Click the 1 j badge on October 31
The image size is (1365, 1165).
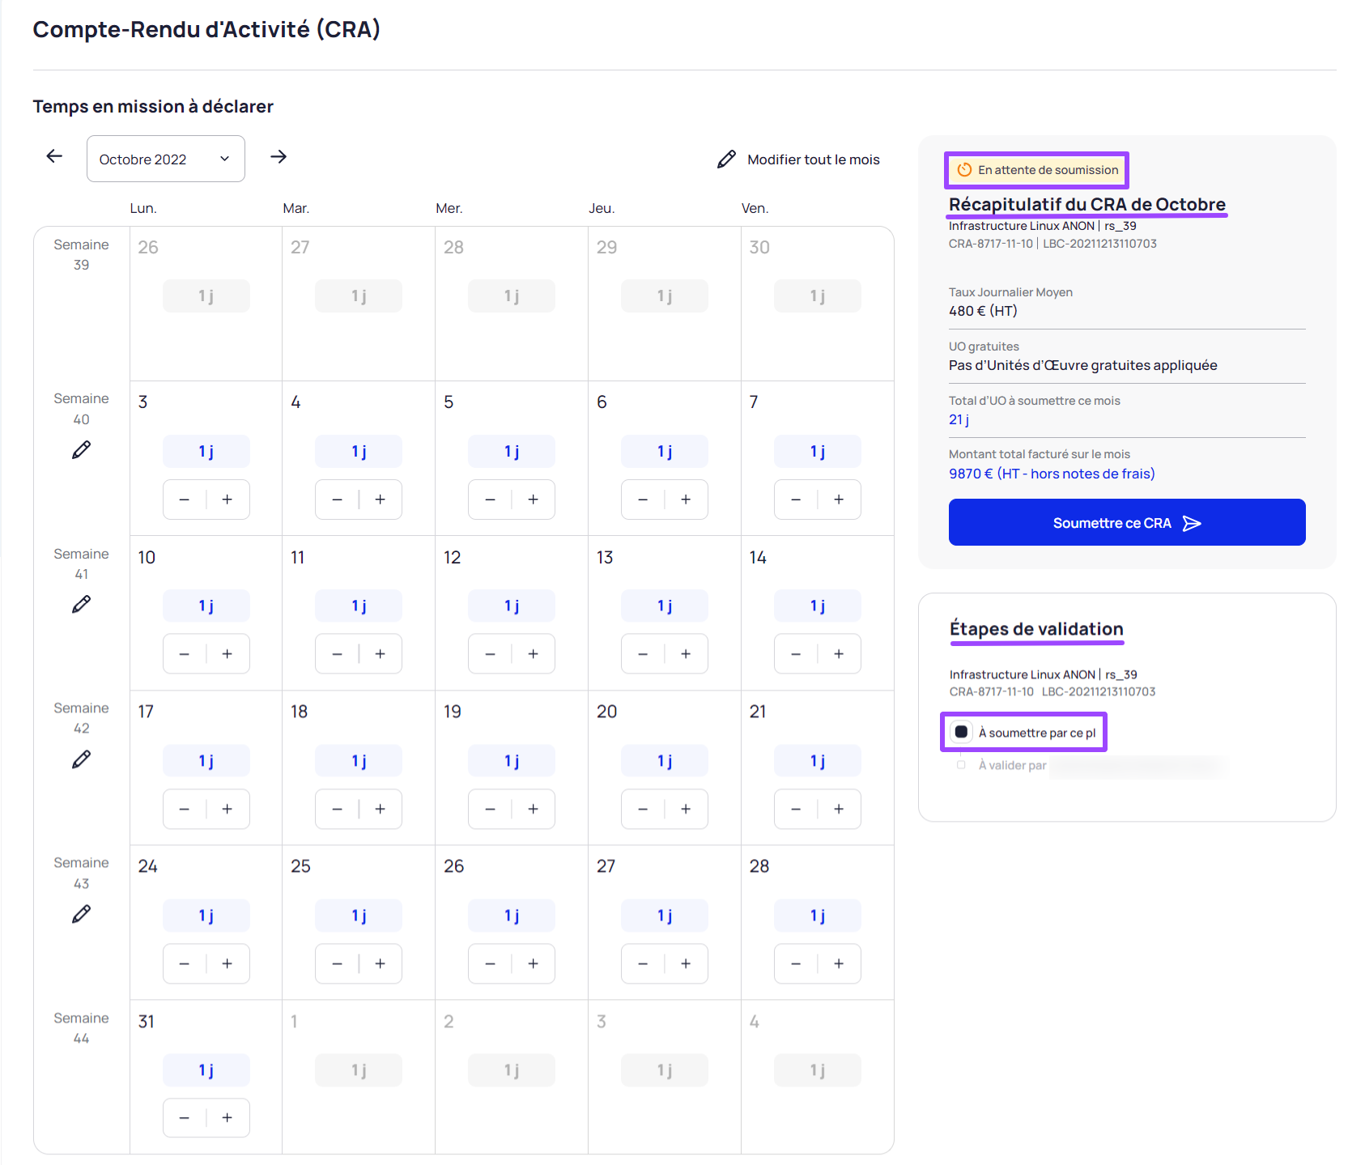206,1070
